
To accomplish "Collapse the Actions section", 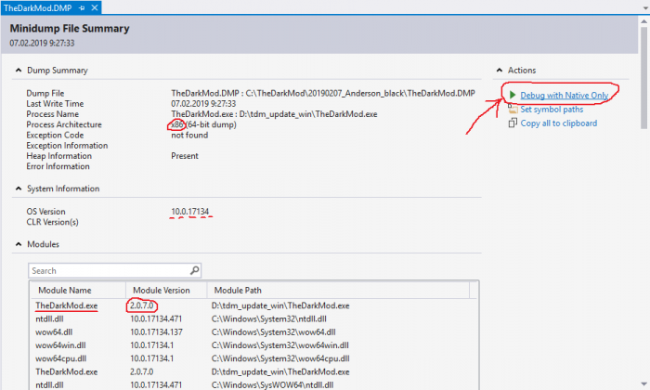I will coord(500,71).
